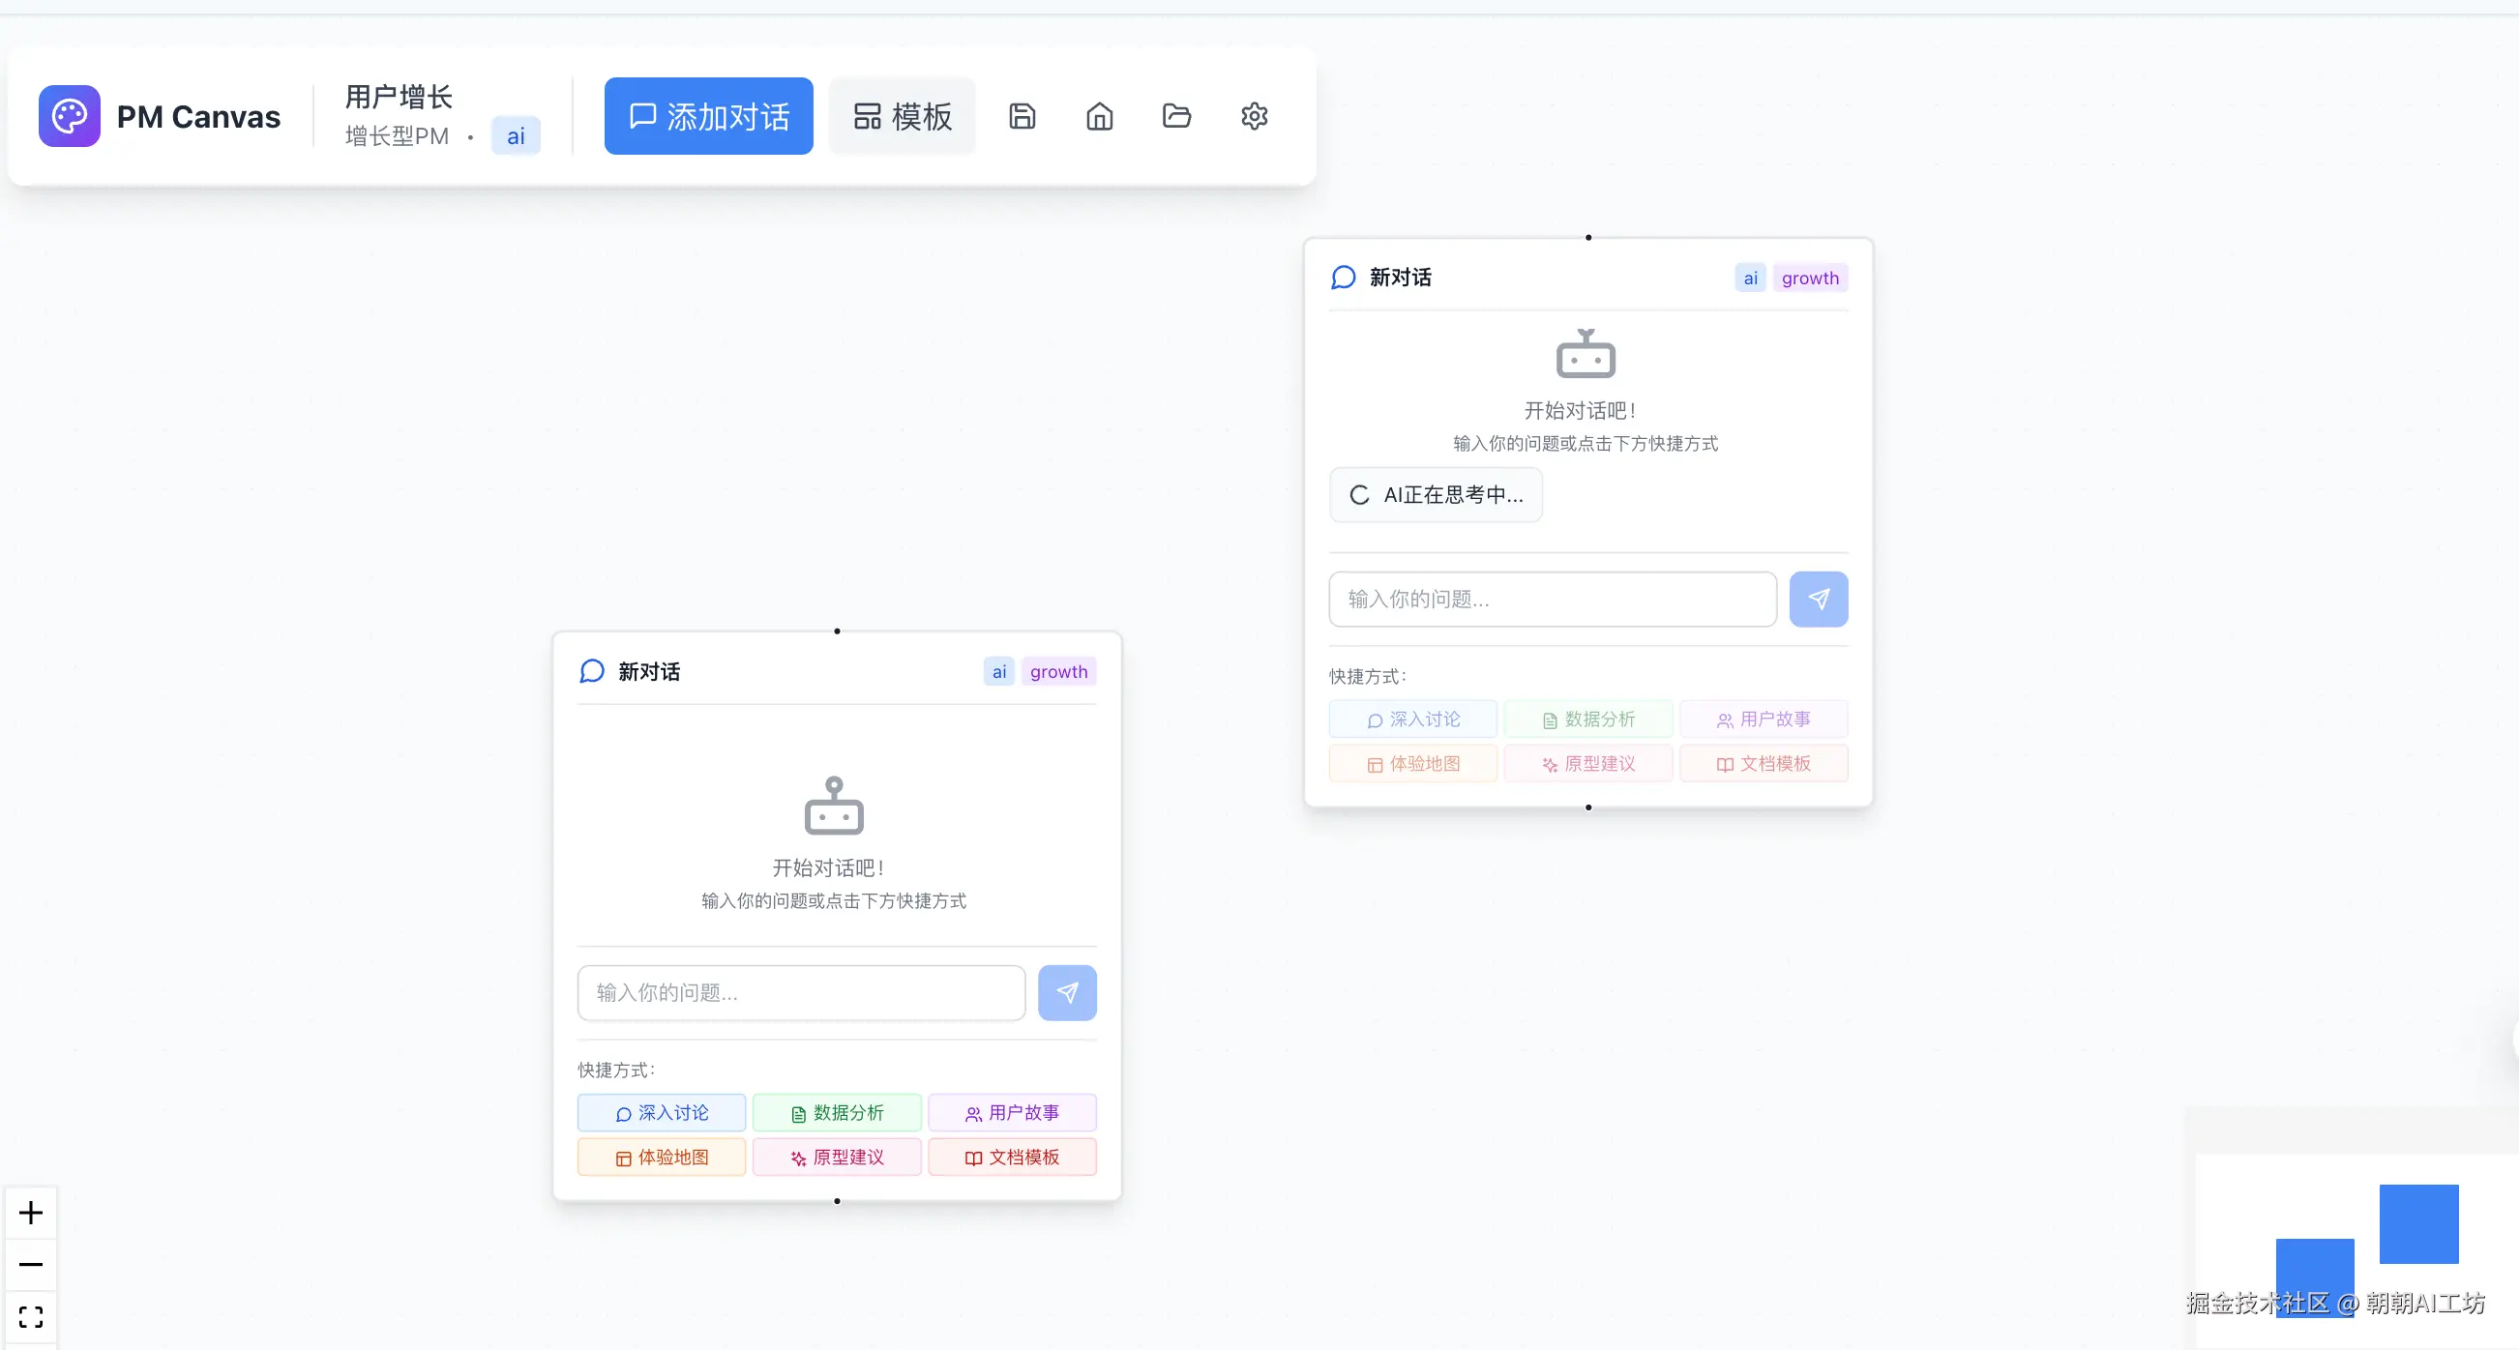Zoom in with the plus control
The image size is (2519, 1350).
(x=31, y=1212)
